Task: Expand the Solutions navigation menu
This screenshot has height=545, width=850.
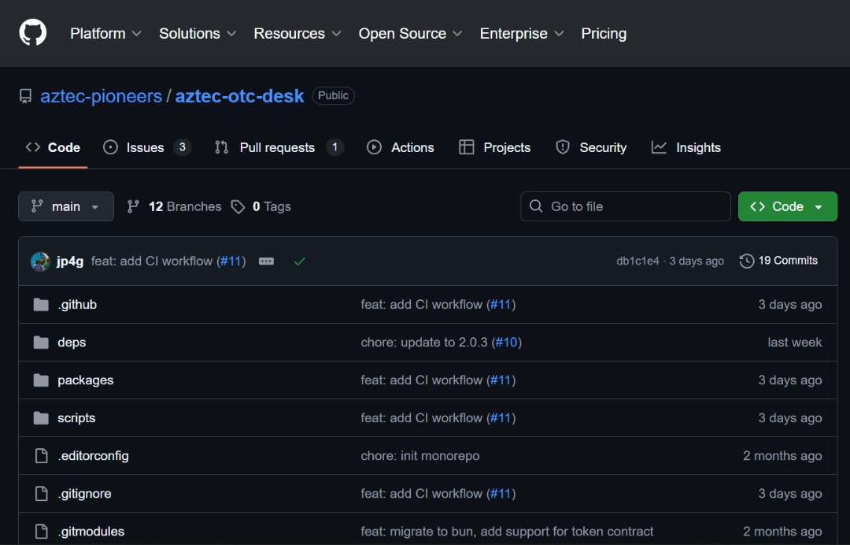Action: tap(198, 34)
